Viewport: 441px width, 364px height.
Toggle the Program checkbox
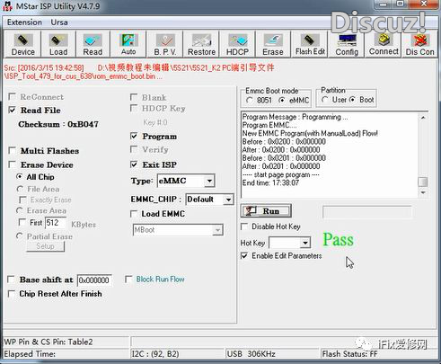tap(134, 137)
